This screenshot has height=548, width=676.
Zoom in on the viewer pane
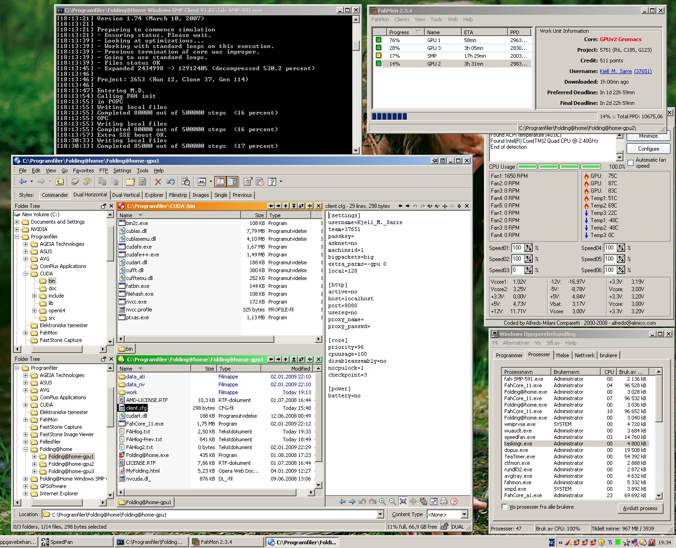click(382, 501)
